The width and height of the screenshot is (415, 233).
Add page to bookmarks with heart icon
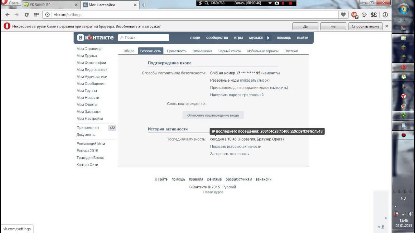pyautogui.click(x=343, y=15)
